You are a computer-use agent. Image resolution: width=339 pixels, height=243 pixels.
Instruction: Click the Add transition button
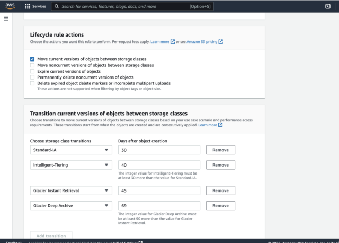pyautogui.click(x=51, y=236)
